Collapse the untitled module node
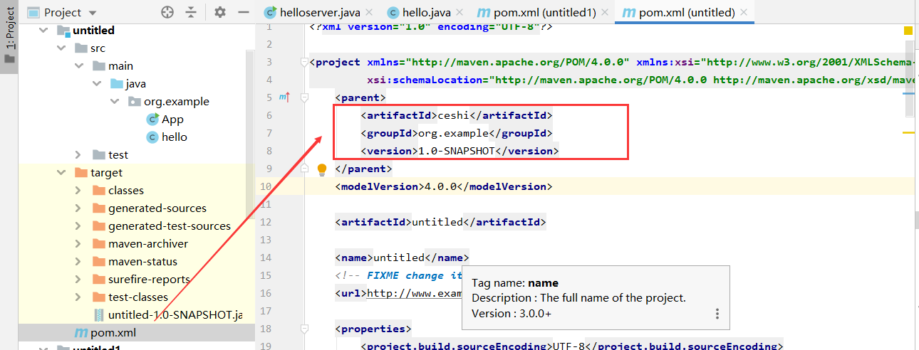The image size is (919, 350). coord(44,31)
